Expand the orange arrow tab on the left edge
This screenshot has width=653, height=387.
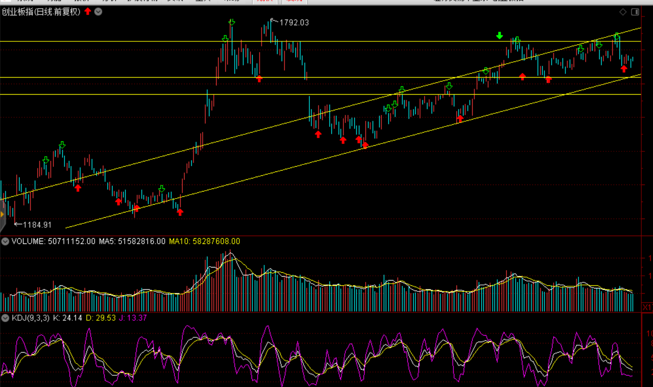click(2, 215)
